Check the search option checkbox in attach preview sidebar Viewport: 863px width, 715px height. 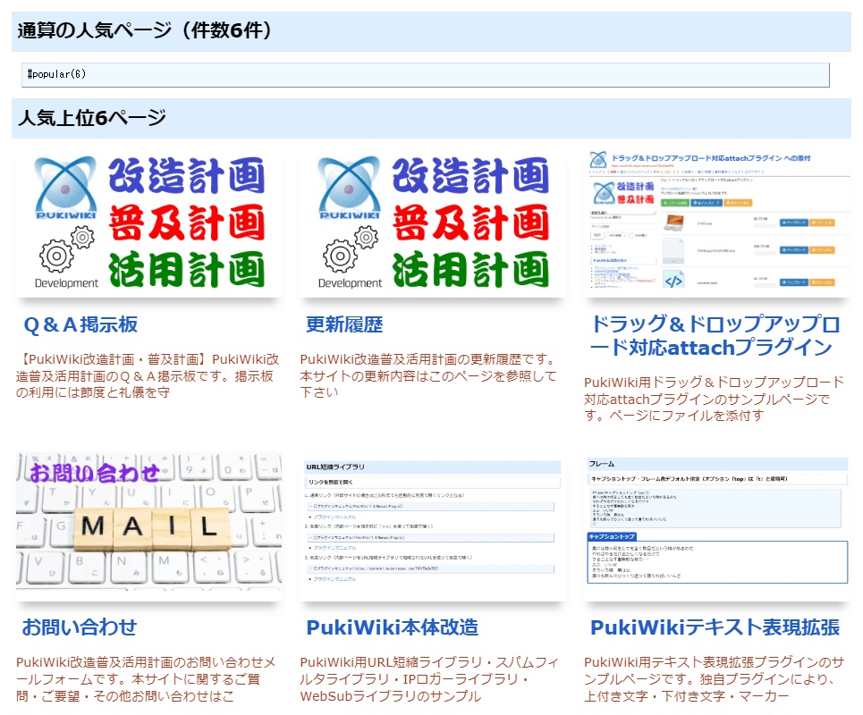[x=631, y=235]
